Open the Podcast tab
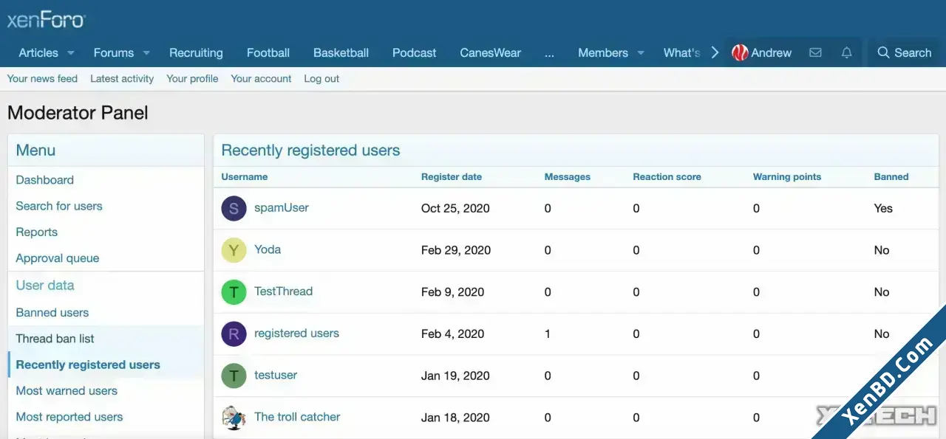Viewport: 946px width, 439px height. (414, 53)
